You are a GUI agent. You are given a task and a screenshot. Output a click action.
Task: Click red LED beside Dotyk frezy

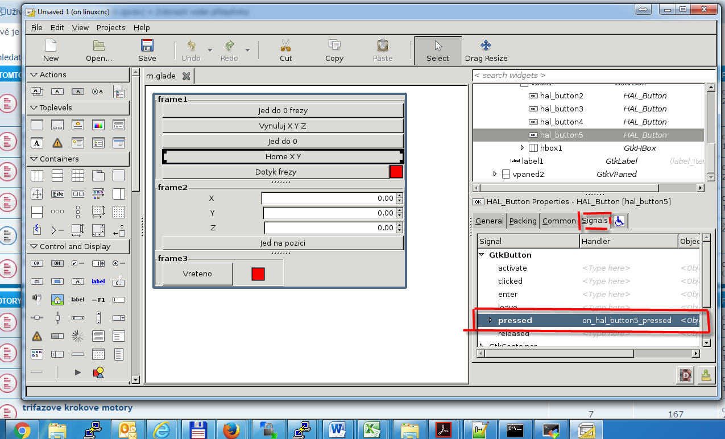(396, 172)
